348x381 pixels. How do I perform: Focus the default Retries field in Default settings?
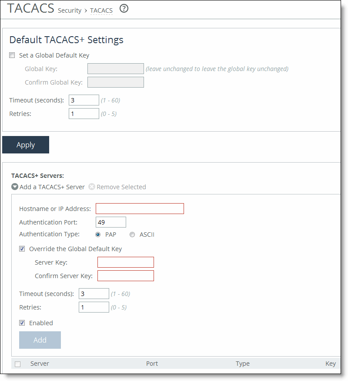click(x=84, y=113)
